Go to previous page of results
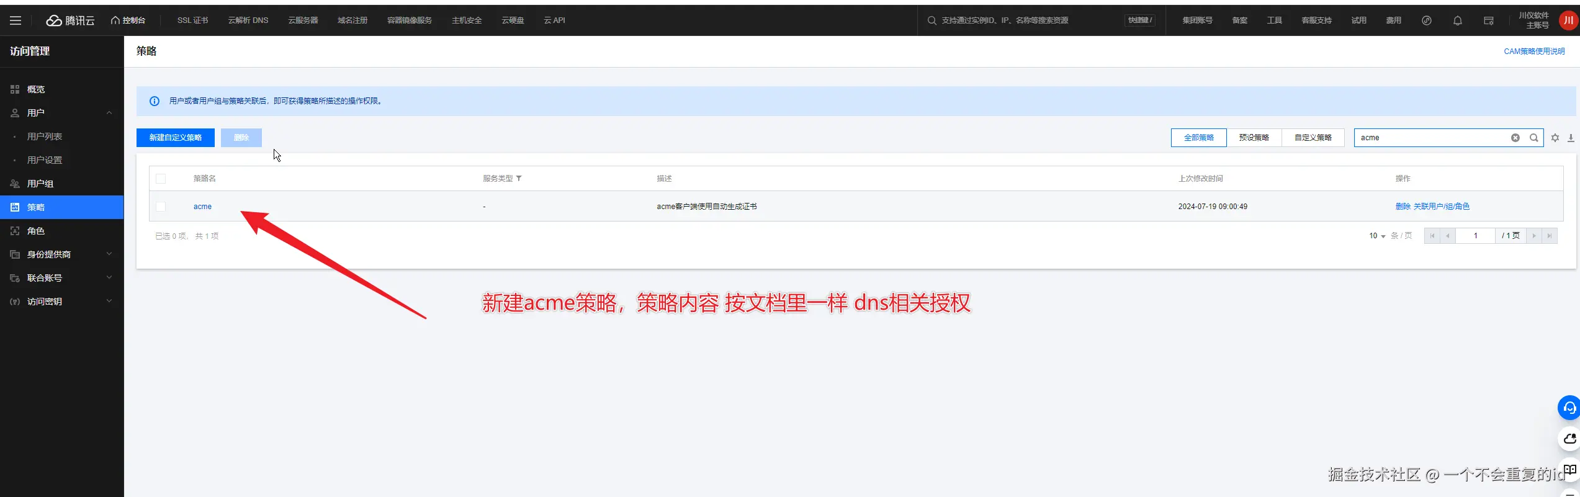The width and height of the screenshot is (1580, 497). [x=1448, y=236]
